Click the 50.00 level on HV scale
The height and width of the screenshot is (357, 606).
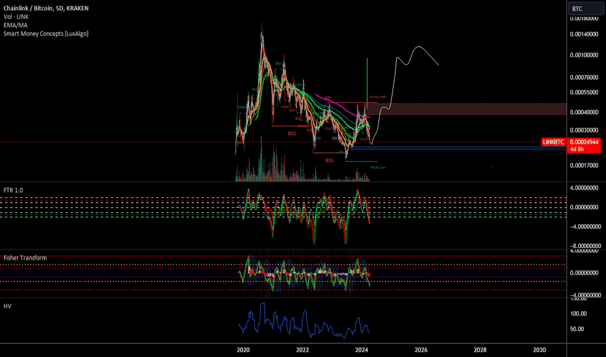pos(577,329)
